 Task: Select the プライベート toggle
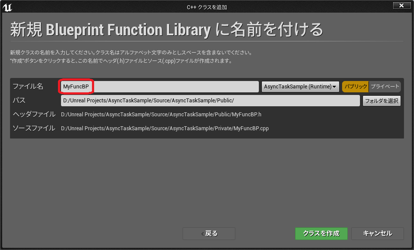pyautogui.click(x=385, y=87)
